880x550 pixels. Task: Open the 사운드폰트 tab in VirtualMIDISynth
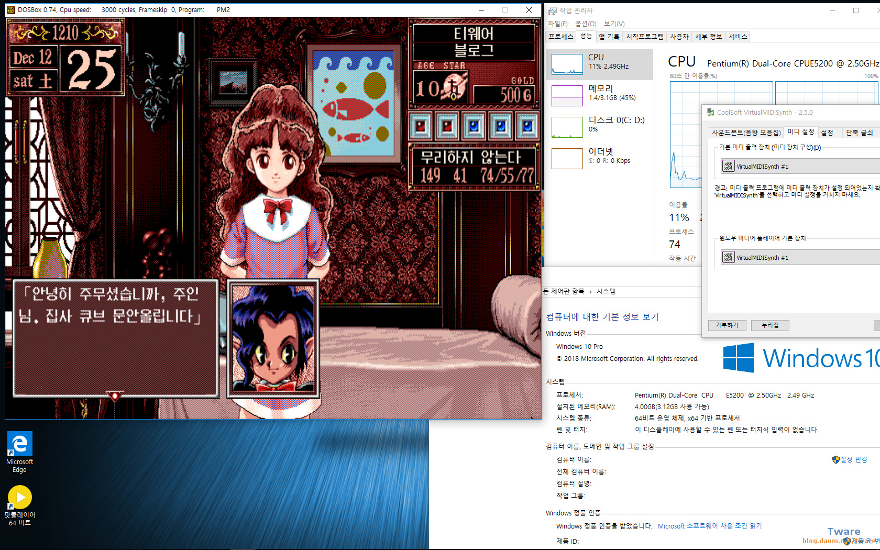(746, 133)
